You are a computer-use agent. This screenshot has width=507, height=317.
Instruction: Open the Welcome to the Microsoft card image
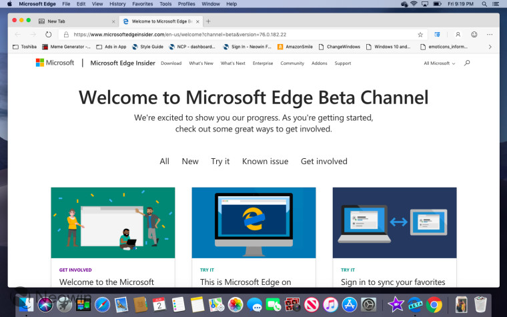113,222
